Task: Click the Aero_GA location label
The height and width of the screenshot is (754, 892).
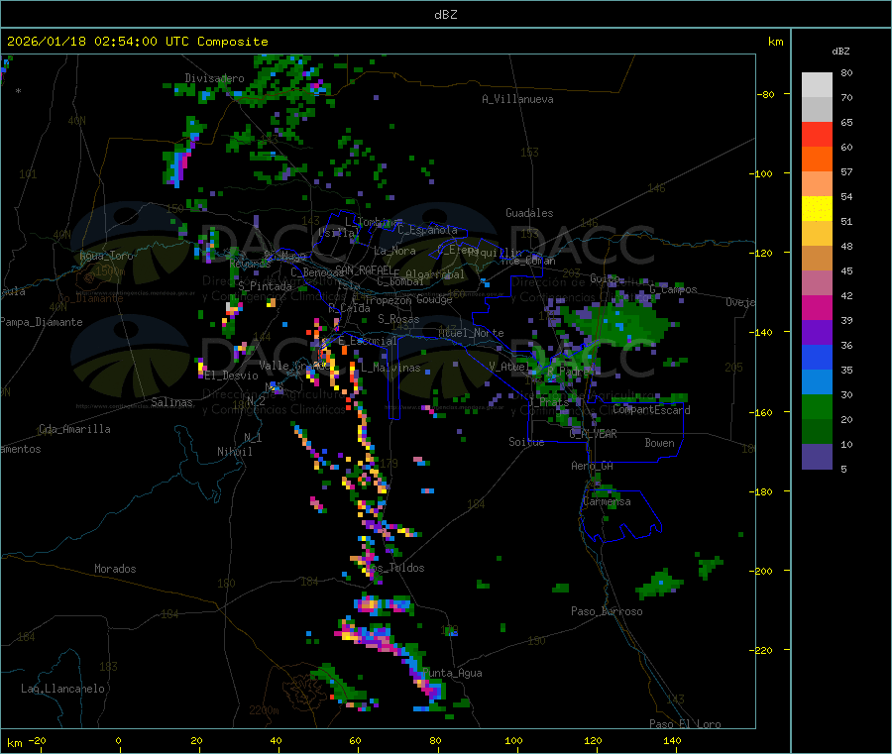Action: (593, 466)
